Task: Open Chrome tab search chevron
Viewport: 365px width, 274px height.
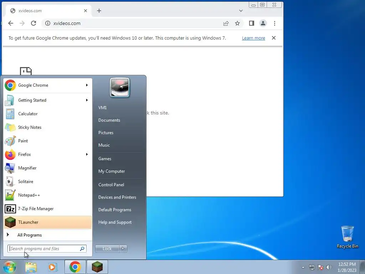Action: coord(241,11)
